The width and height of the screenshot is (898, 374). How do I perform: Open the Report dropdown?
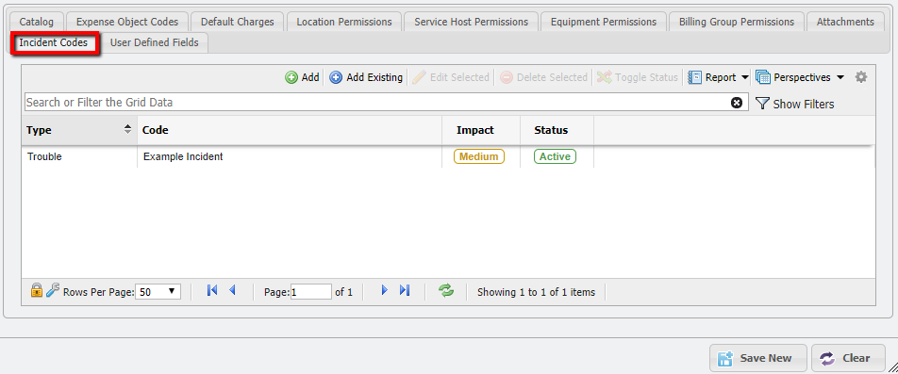pyautogui.click(x=718, y=77)
